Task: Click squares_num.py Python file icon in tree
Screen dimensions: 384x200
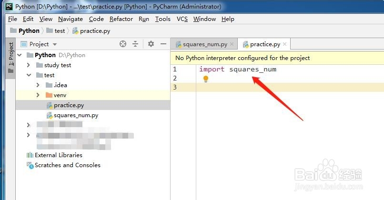Action: 50,115
